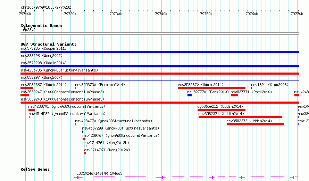
Task: Open label esv3639247 (1000GenomesConsortiumPhase3)
Action: (62, 92)
